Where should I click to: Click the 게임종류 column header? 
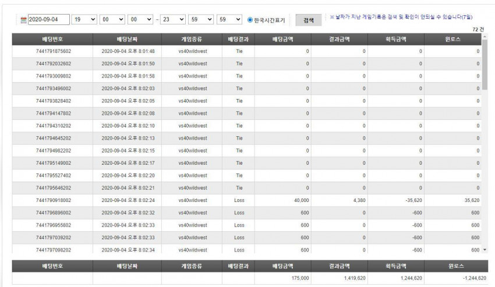[192, 39]
